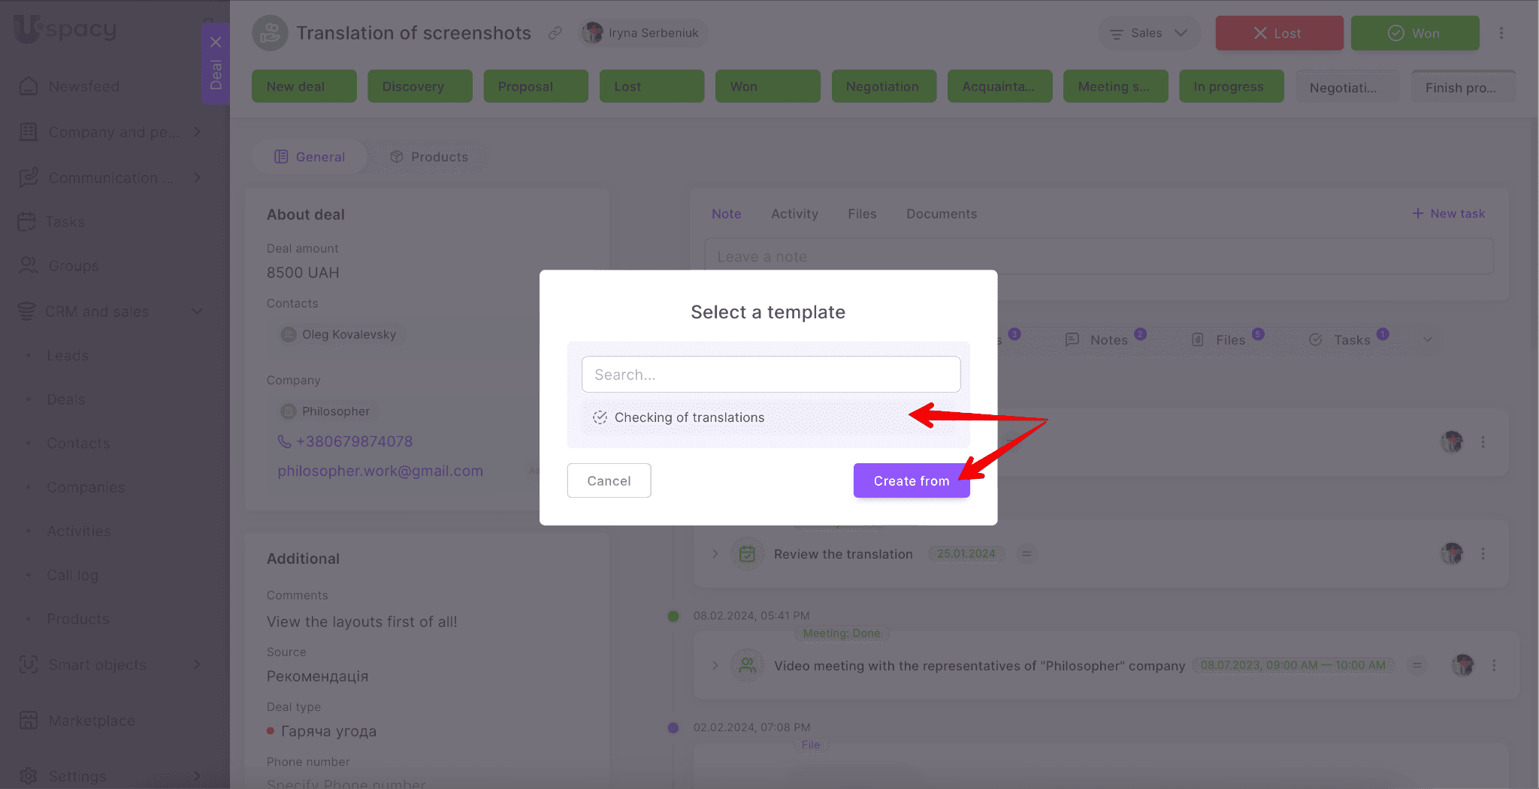1539x789 pixels.
Task: Click the phone icon next to +380679874078
Action: [x=284, y=441]
